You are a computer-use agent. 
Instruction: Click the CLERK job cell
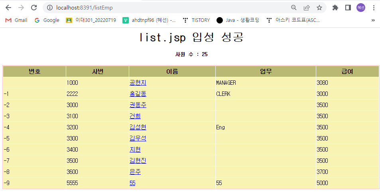[266, 94]
